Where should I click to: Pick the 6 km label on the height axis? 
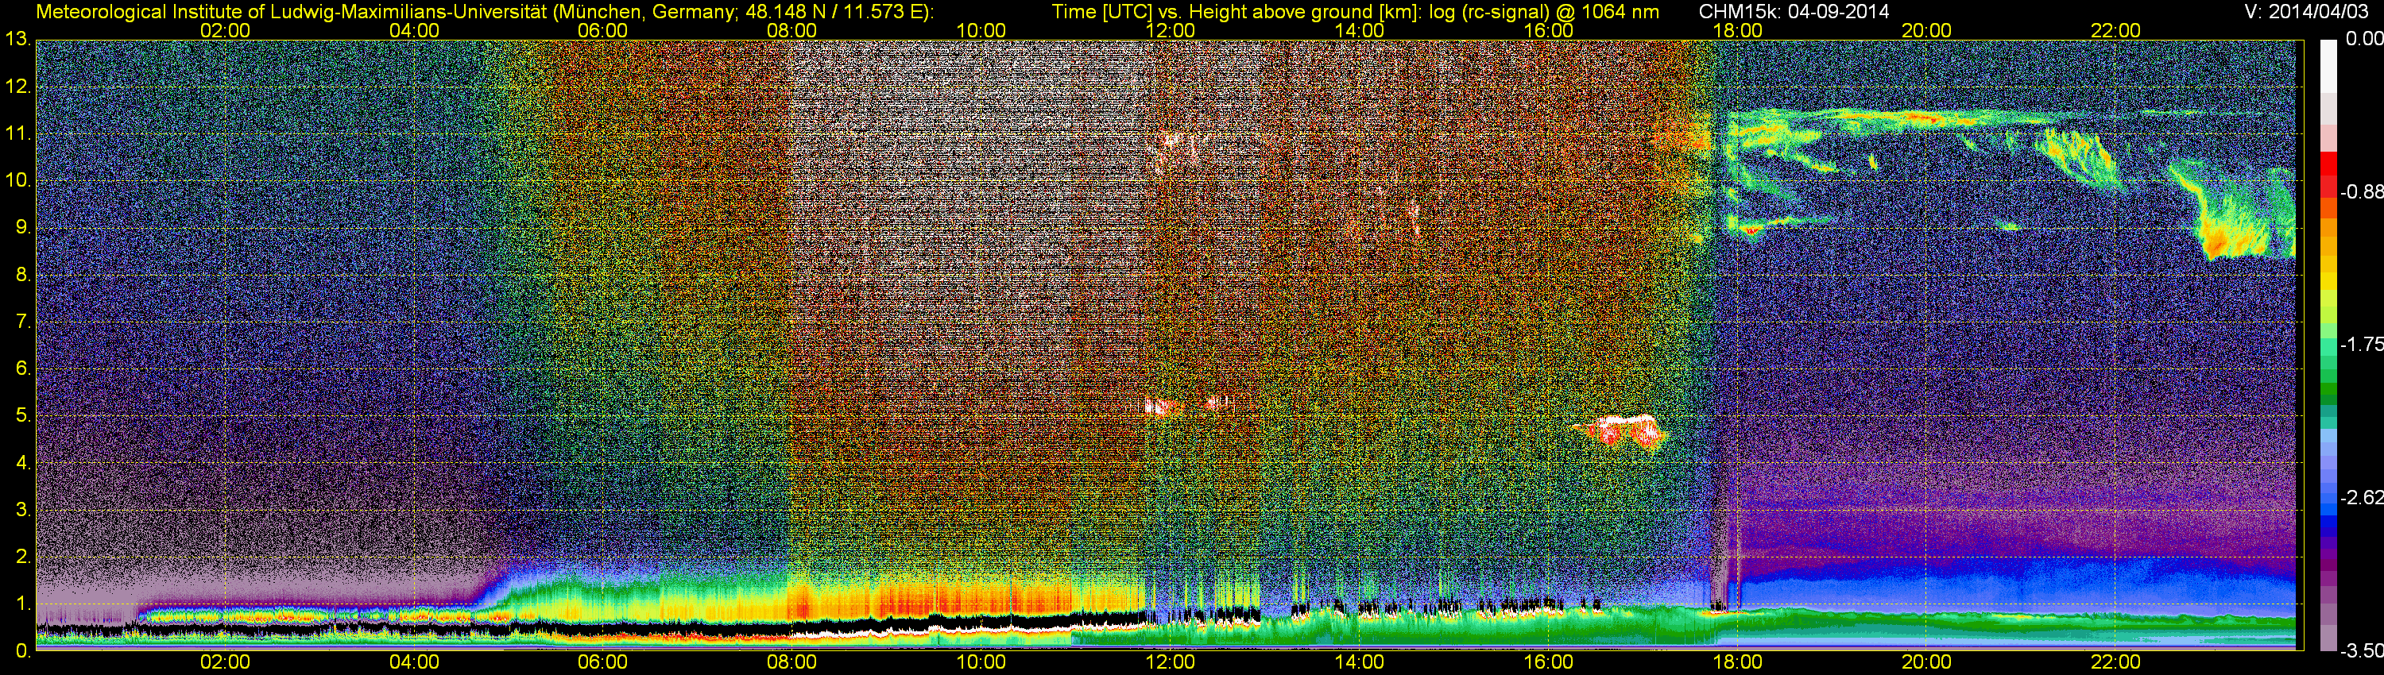coord(22,369)
